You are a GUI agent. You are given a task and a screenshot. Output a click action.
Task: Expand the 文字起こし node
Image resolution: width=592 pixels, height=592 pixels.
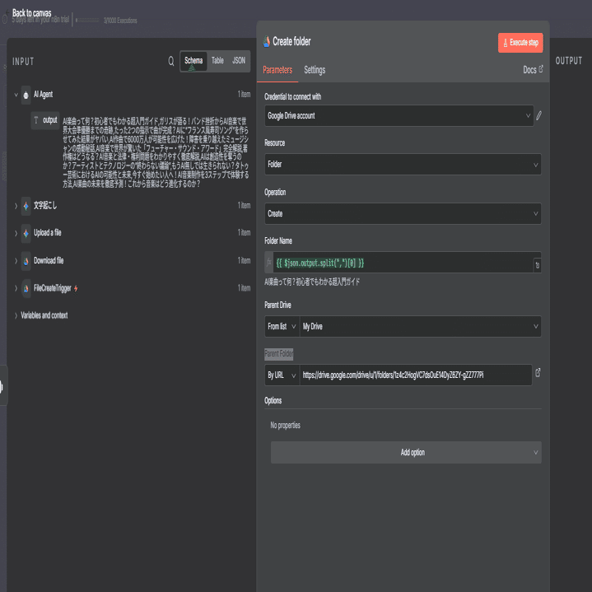[16, 206]
